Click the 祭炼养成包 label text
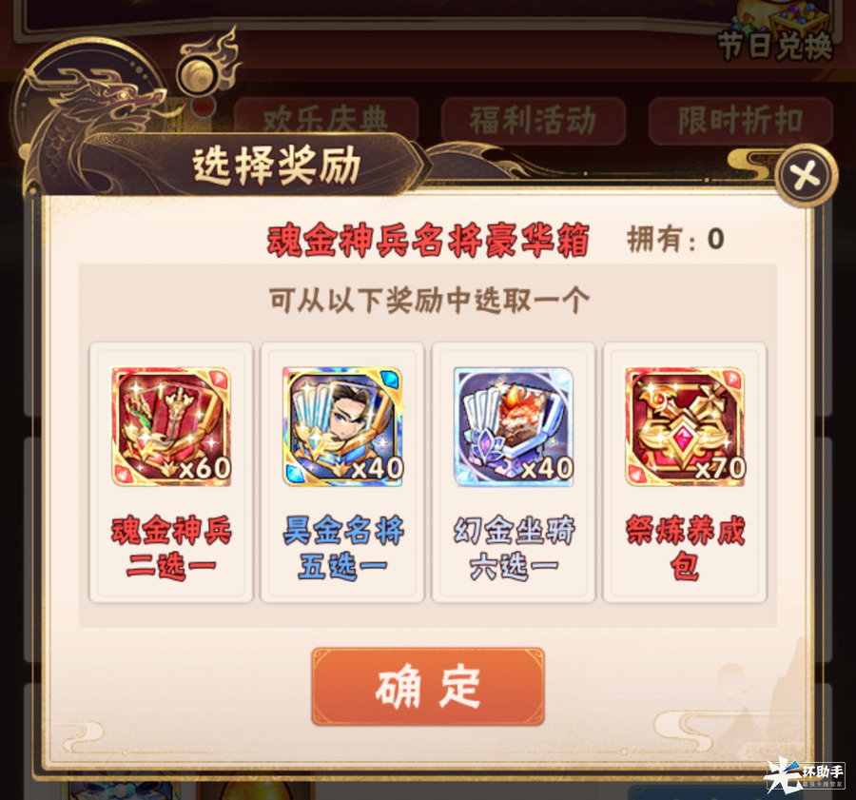This screenshot has height=800, width=856. coord(685,548)
